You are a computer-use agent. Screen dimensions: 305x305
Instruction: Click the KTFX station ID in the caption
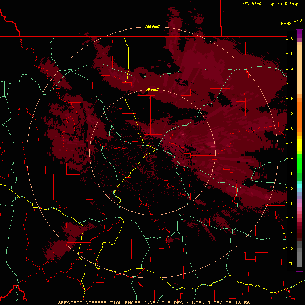pyautogui.click(x=199, y=303)
